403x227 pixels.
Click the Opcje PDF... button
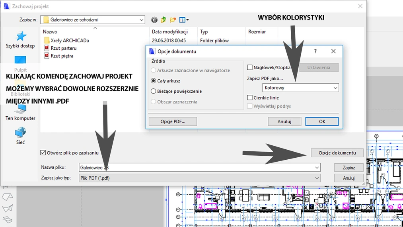173,121
